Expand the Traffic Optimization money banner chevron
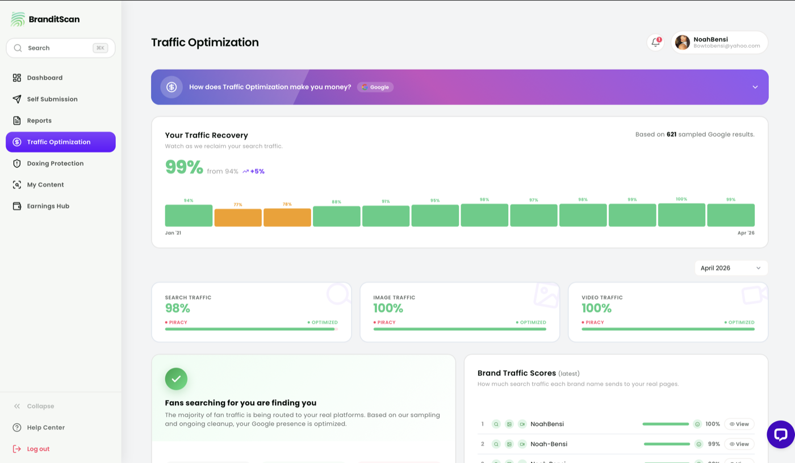The height and width of the screenshot is (463, 795). [755, 87]
